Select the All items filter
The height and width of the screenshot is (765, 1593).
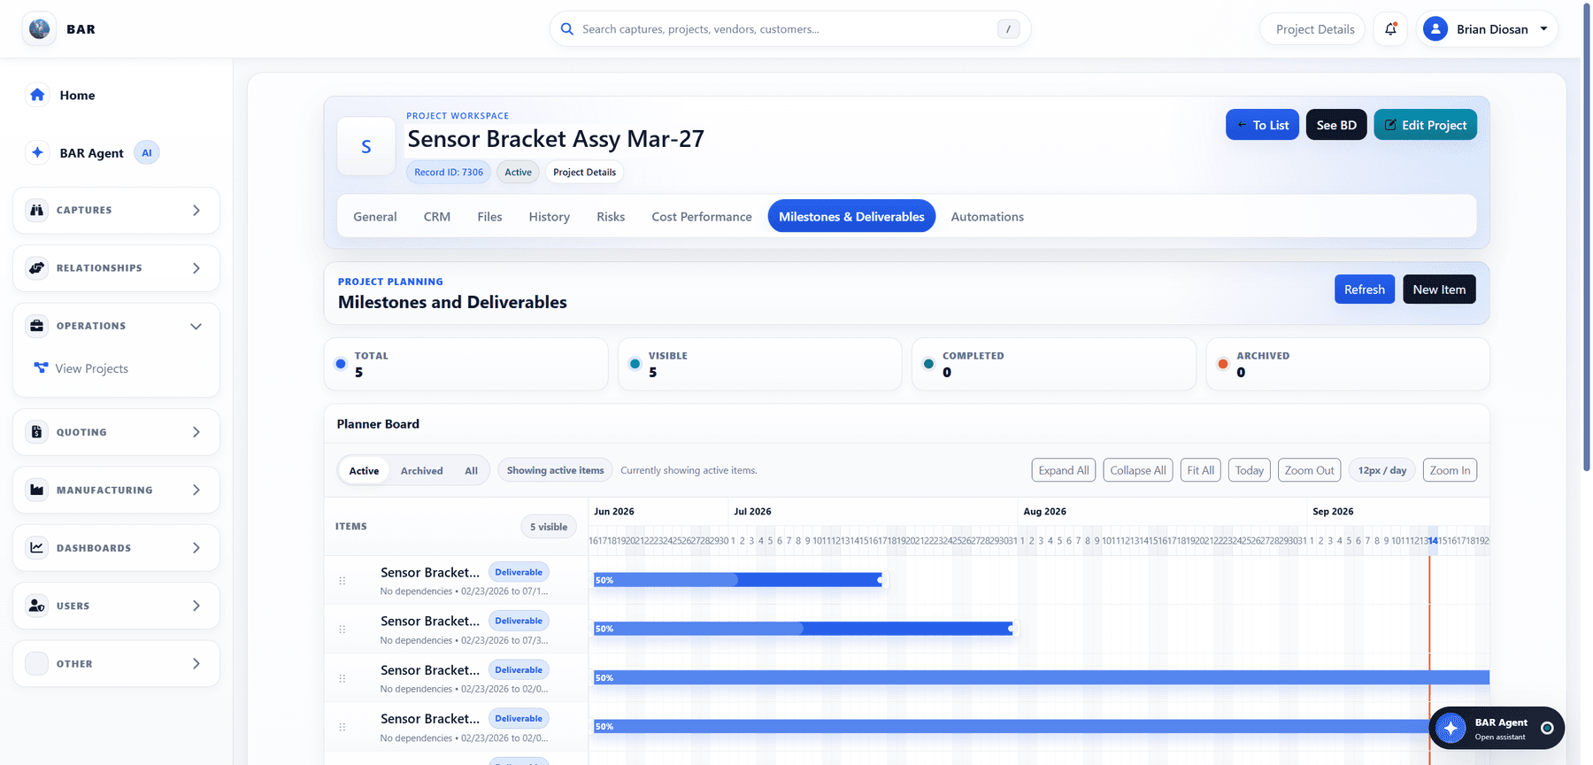(471, 470)
